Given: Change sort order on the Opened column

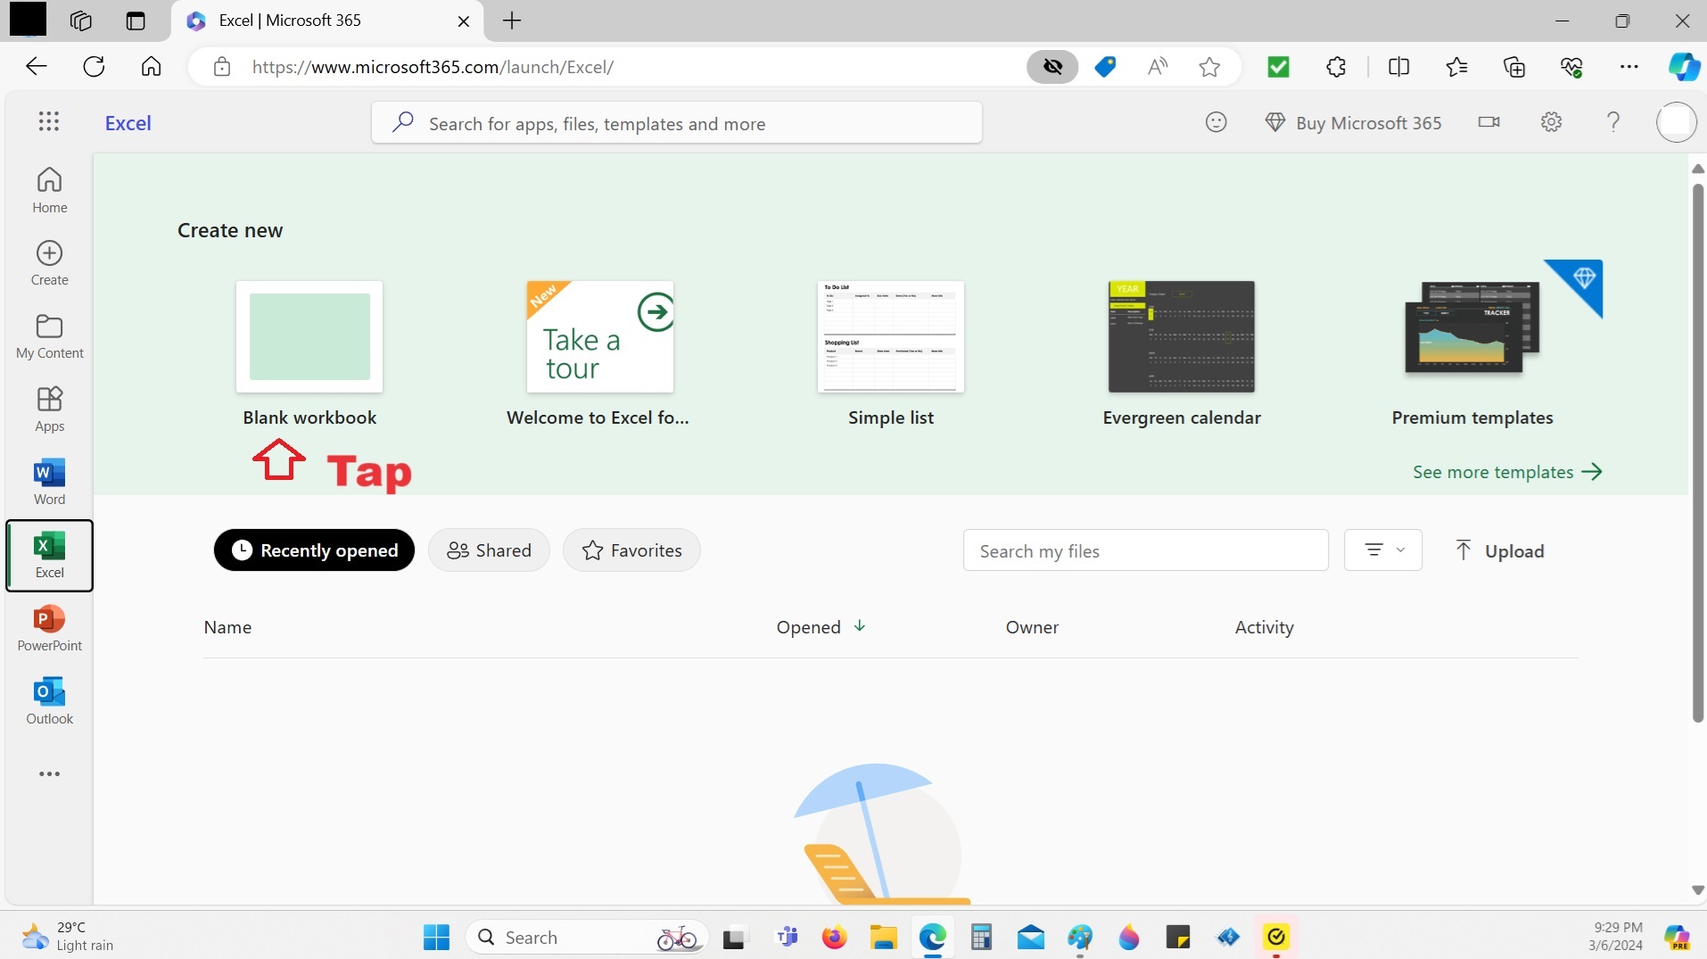Looking at the screenshot, I should [820, 627].
